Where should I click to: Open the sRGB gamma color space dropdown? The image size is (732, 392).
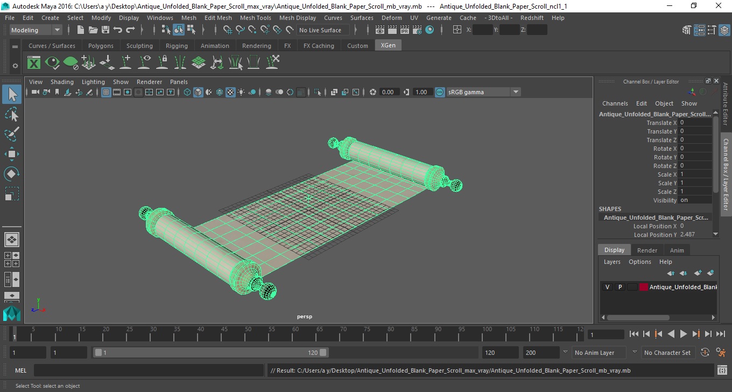pos(483,92)
